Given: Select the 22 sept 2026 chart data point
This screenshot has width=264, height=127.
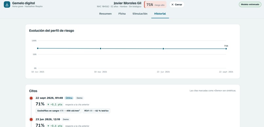Looking at the screenshot, I should coord(226,49).
